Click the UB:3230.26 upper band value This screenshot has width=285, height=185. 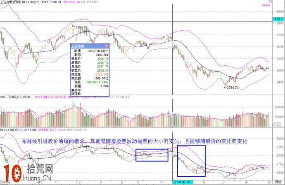[71, 2]
